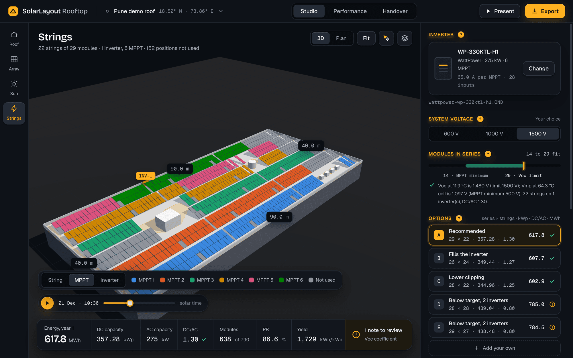Click the Export button
The width and height of the screenshot is (573, 358).
[x=545, y=11]
